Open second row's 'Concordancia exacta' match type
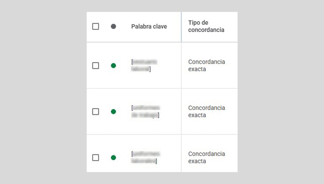The image size is (324, 184). click(206, 111)
